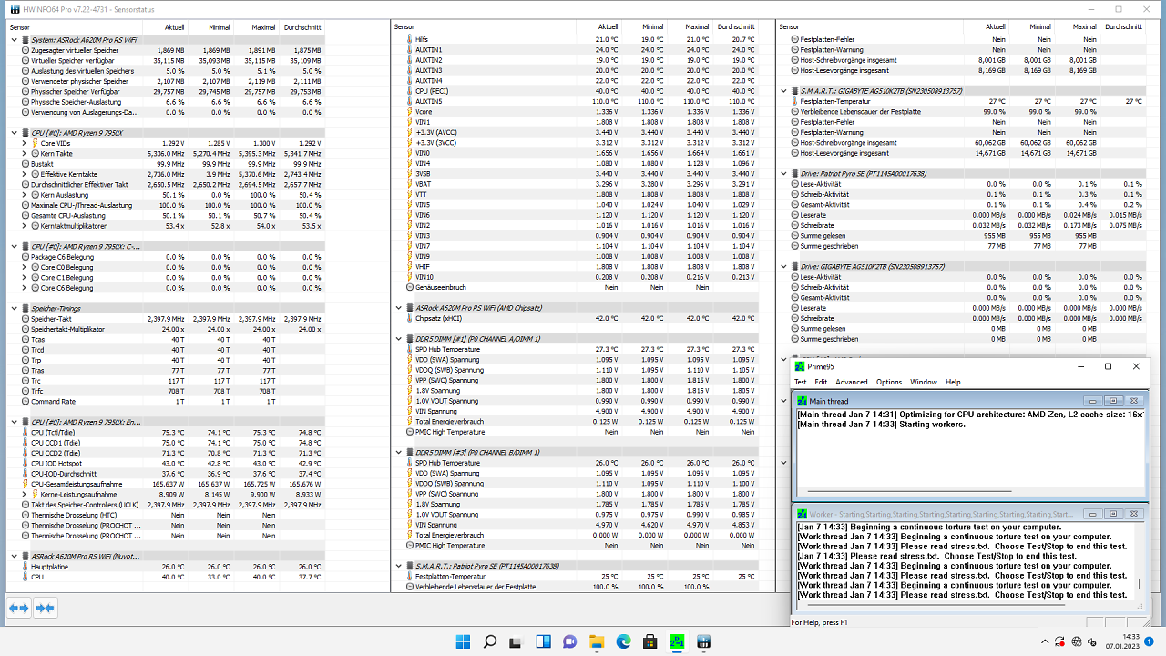Collapse the Speicher-Timings group
The width and height of the screenshot is (1166, 656).
point(14,308)
